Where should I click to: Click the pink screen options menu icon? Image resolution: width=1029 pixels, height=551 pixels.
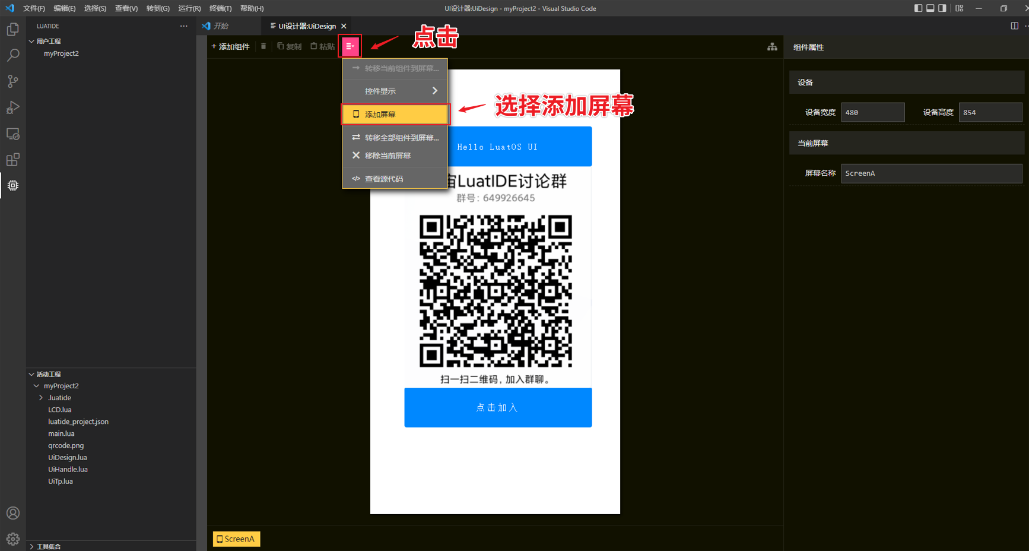click(x=350, y=46)
